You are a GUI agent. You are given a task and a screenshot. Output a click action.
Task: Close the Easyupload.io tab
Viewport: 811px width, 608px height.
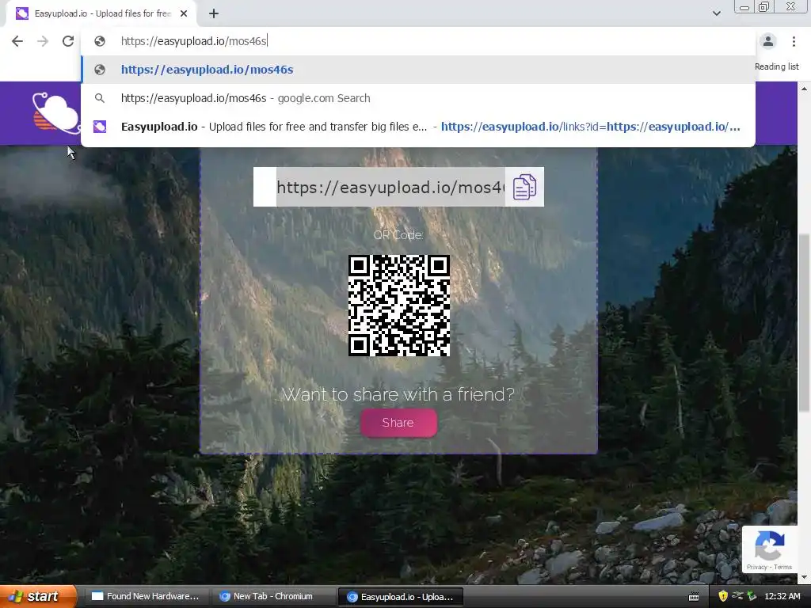point(184,14)
